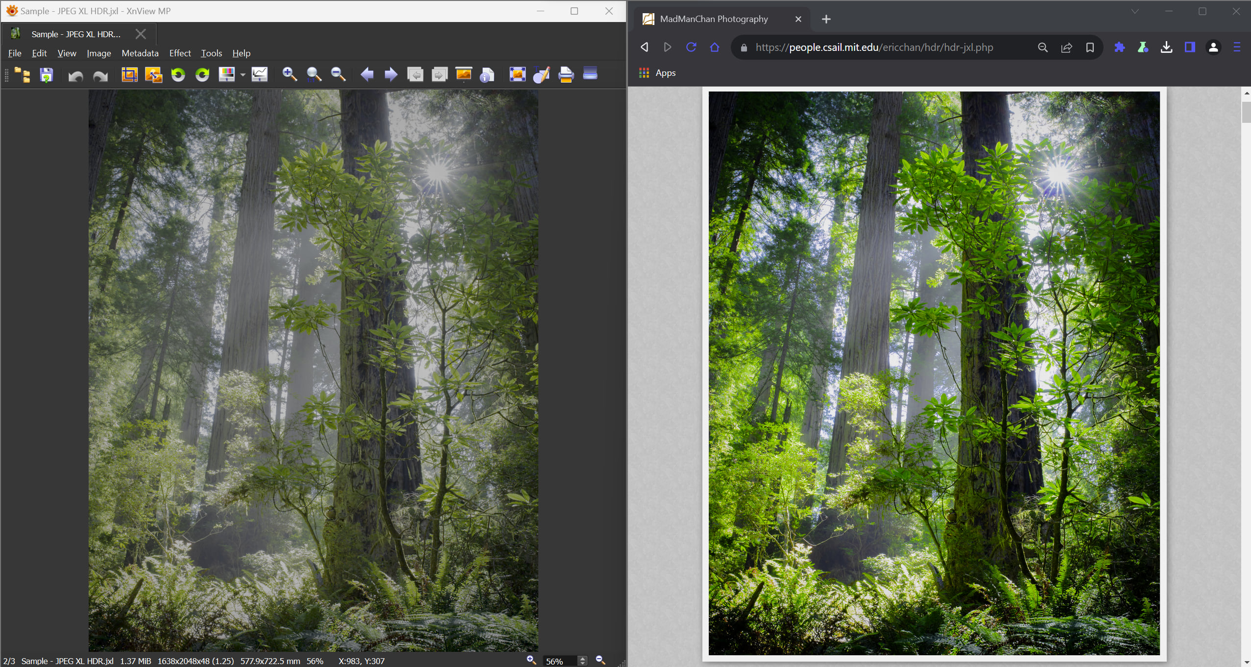The width and height of the screenshot is (1251, 667).
Task: Adjust the 56% zoom stepper arrows
Action: 582,661
